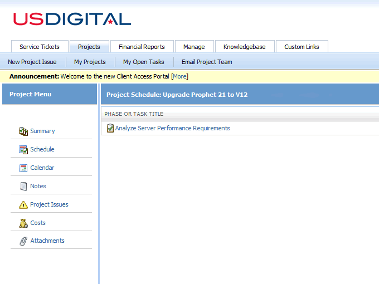Viewport: 379px width, 284px height.
Task: Open the Notes link in Project Menu
Action: pos(38,186)
